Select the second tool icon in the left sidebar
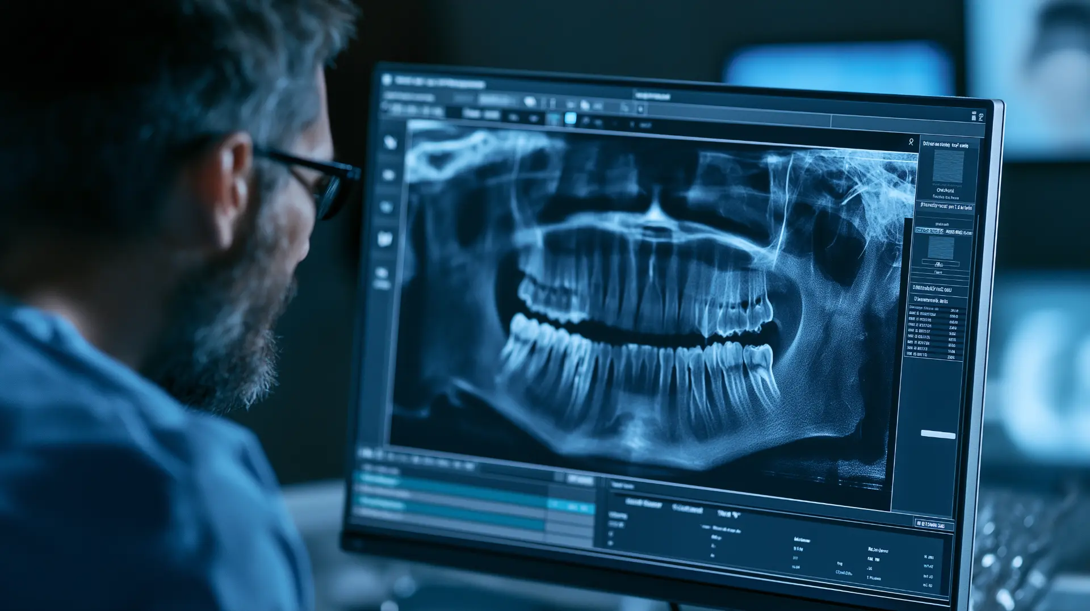 [x=389, y=175]
